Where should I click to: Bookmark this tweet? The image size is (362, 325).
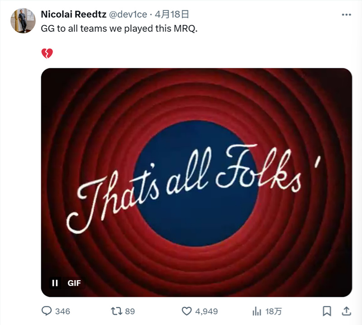click(327, 311)
